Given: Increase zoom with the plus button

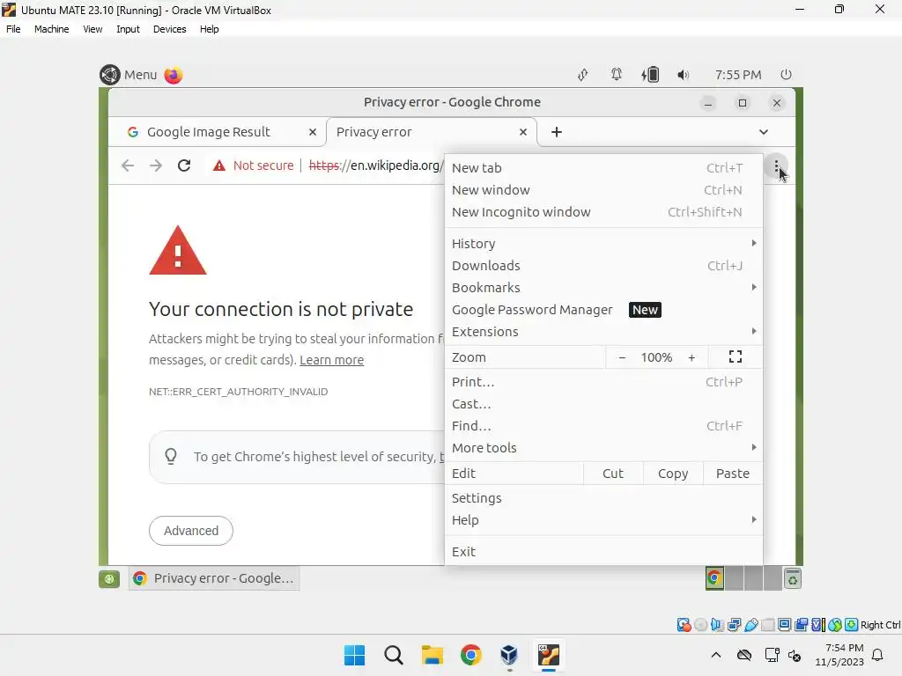Looking at the screenshot, I should coord(691,357).
